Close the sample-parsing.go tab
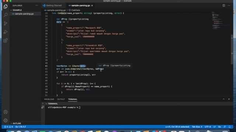This screenshot has width=236, height=132. (92, 5)
